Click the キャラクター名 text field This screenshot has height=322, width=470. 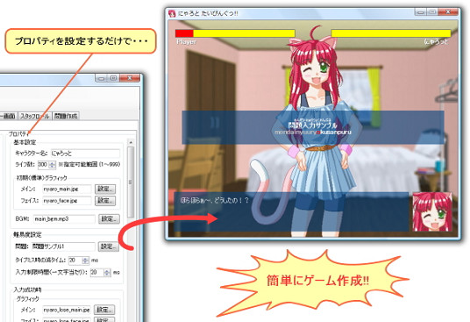pyautogui.click(x=85, y=154)
